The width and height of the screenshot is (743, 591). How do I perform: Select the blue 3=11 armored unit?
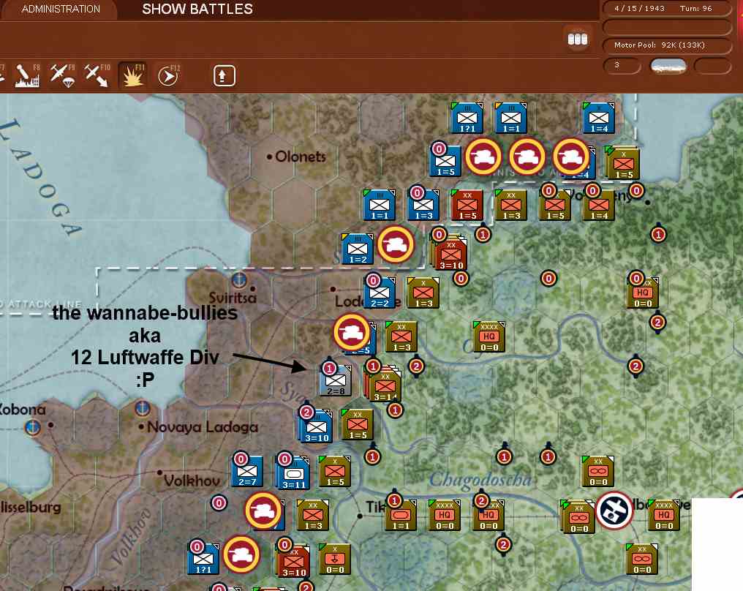pos(293,473)
